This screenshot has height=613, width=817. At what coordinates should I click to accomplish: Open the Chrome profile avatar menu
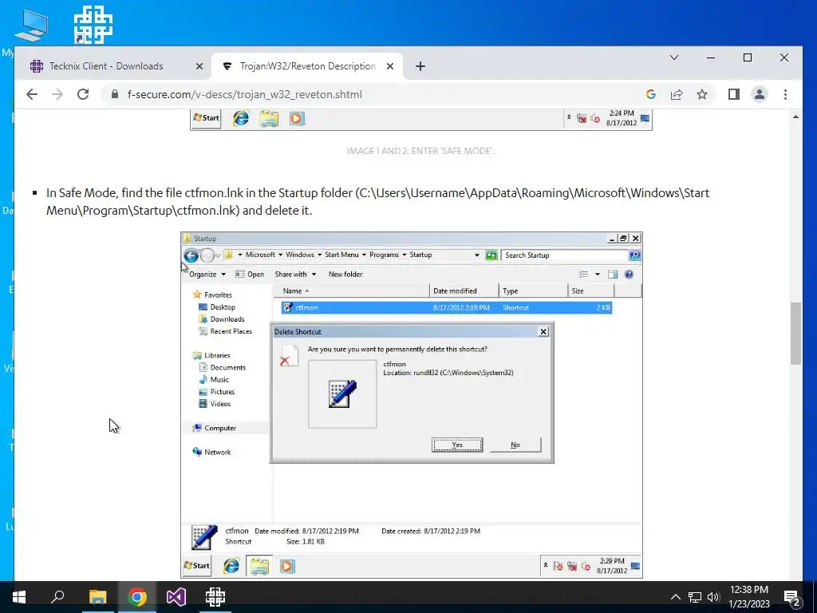(x=760, y=94)
